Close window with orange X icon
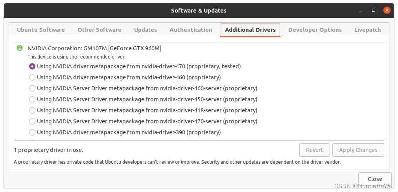 pos(387,10)
